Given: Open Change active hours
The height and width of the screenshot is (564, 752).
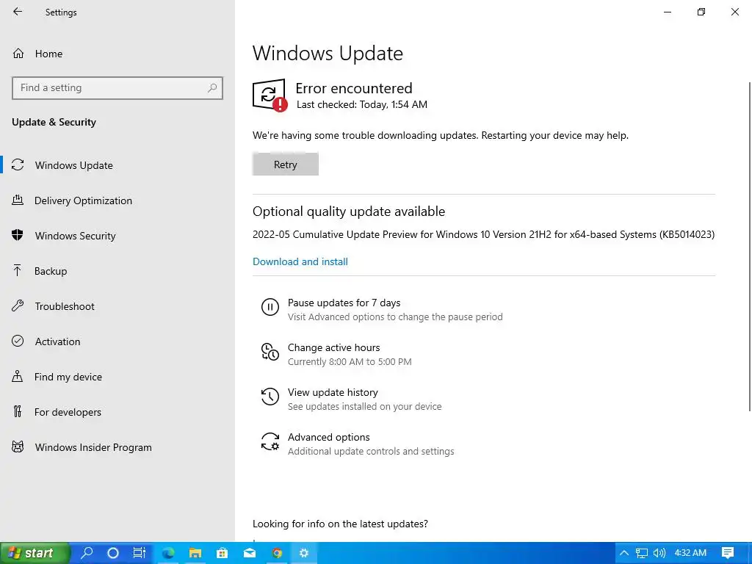Looking at the screenshot, I should click(334, 347).
